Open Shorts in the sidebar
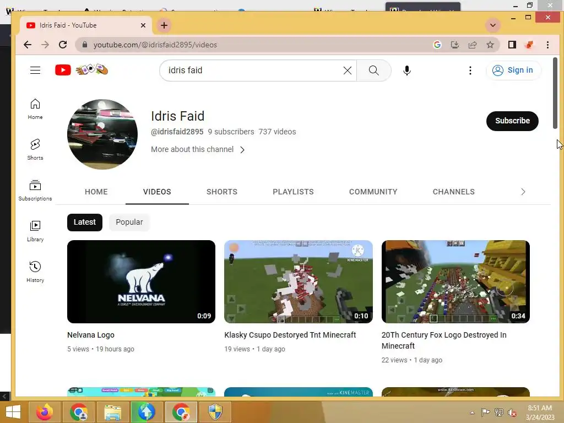The height and width of the screenshot is (423, 564). pos(35,150)
